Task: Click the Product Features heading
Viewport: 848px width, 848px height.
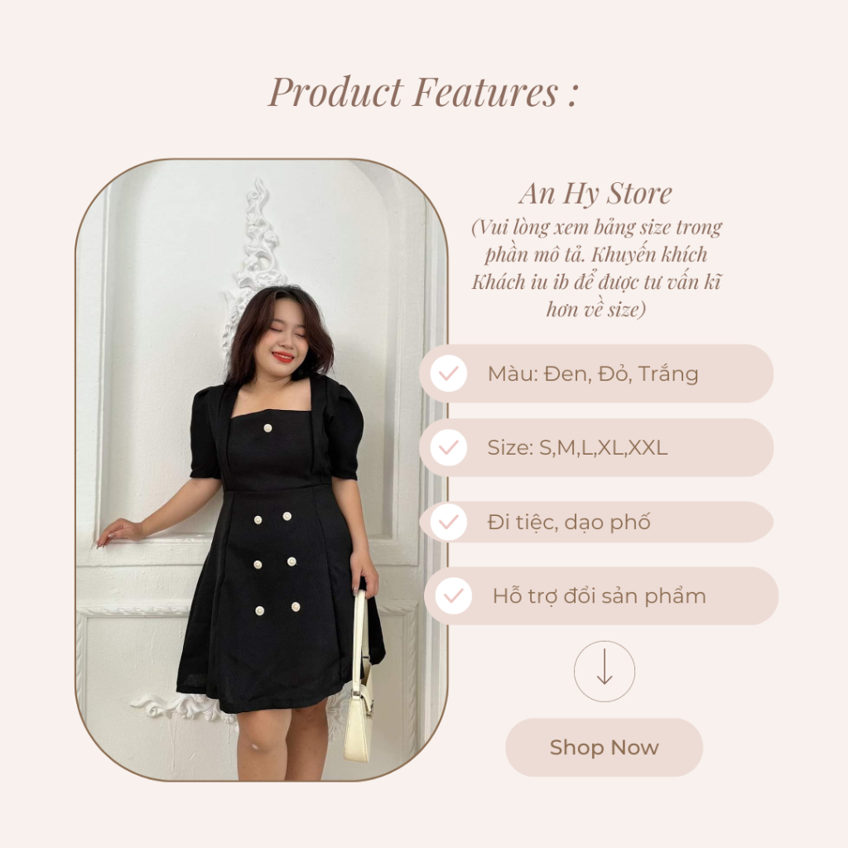Action: (423, 92)
